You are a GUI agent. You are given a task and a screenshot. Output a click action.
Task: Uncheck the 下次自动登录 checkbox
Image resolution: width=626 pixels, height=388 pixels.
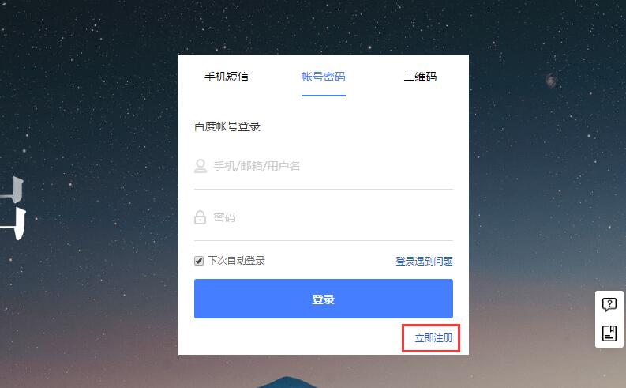(199, 261)
